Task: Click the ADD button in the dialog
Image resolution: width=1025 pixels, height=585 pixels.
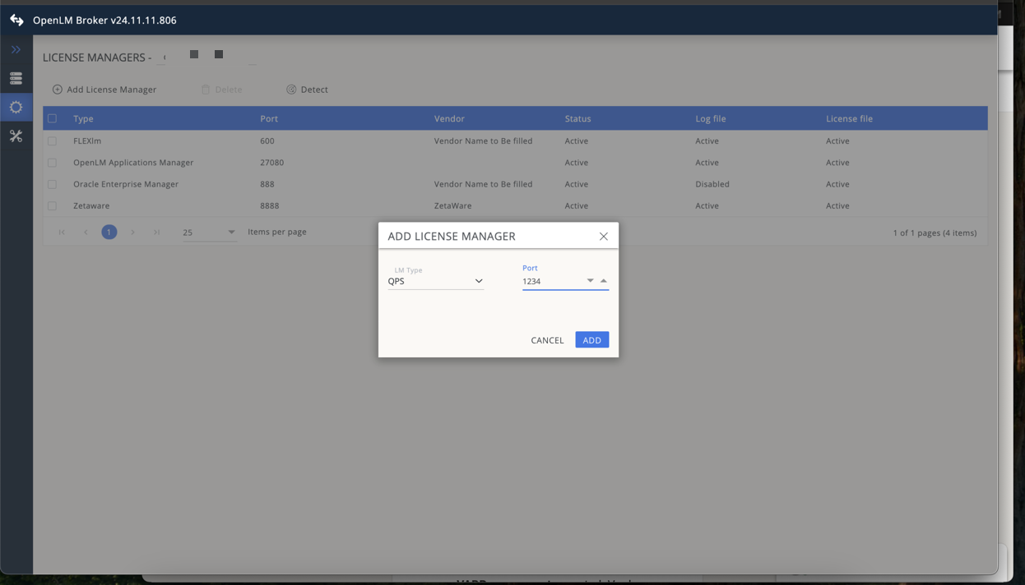Action: [591, 339]
